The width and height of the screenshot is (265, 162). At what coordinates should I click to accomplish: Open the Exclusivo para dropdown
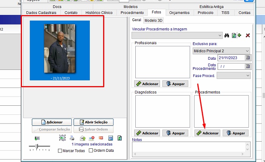coord(247,51)
